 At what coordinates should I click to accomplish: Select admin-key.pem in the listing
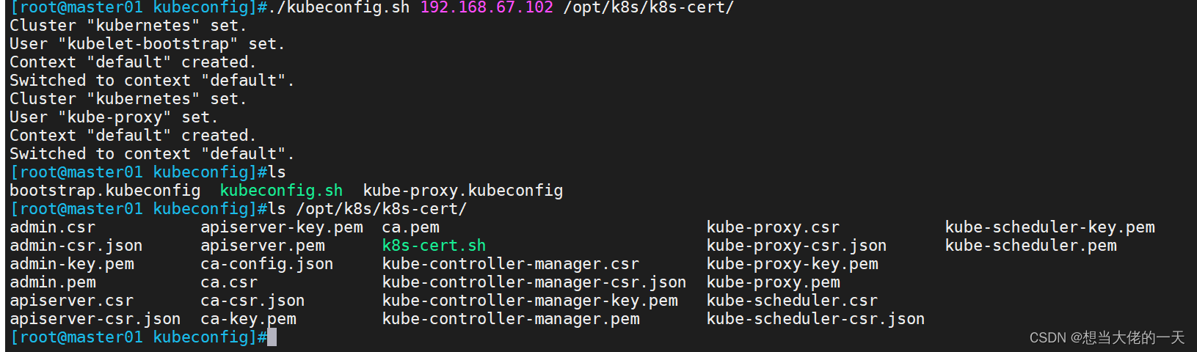72,264
